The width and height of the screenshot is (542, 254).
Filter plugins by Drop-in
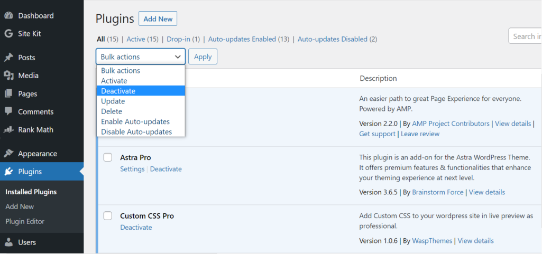tap(178, 40)
